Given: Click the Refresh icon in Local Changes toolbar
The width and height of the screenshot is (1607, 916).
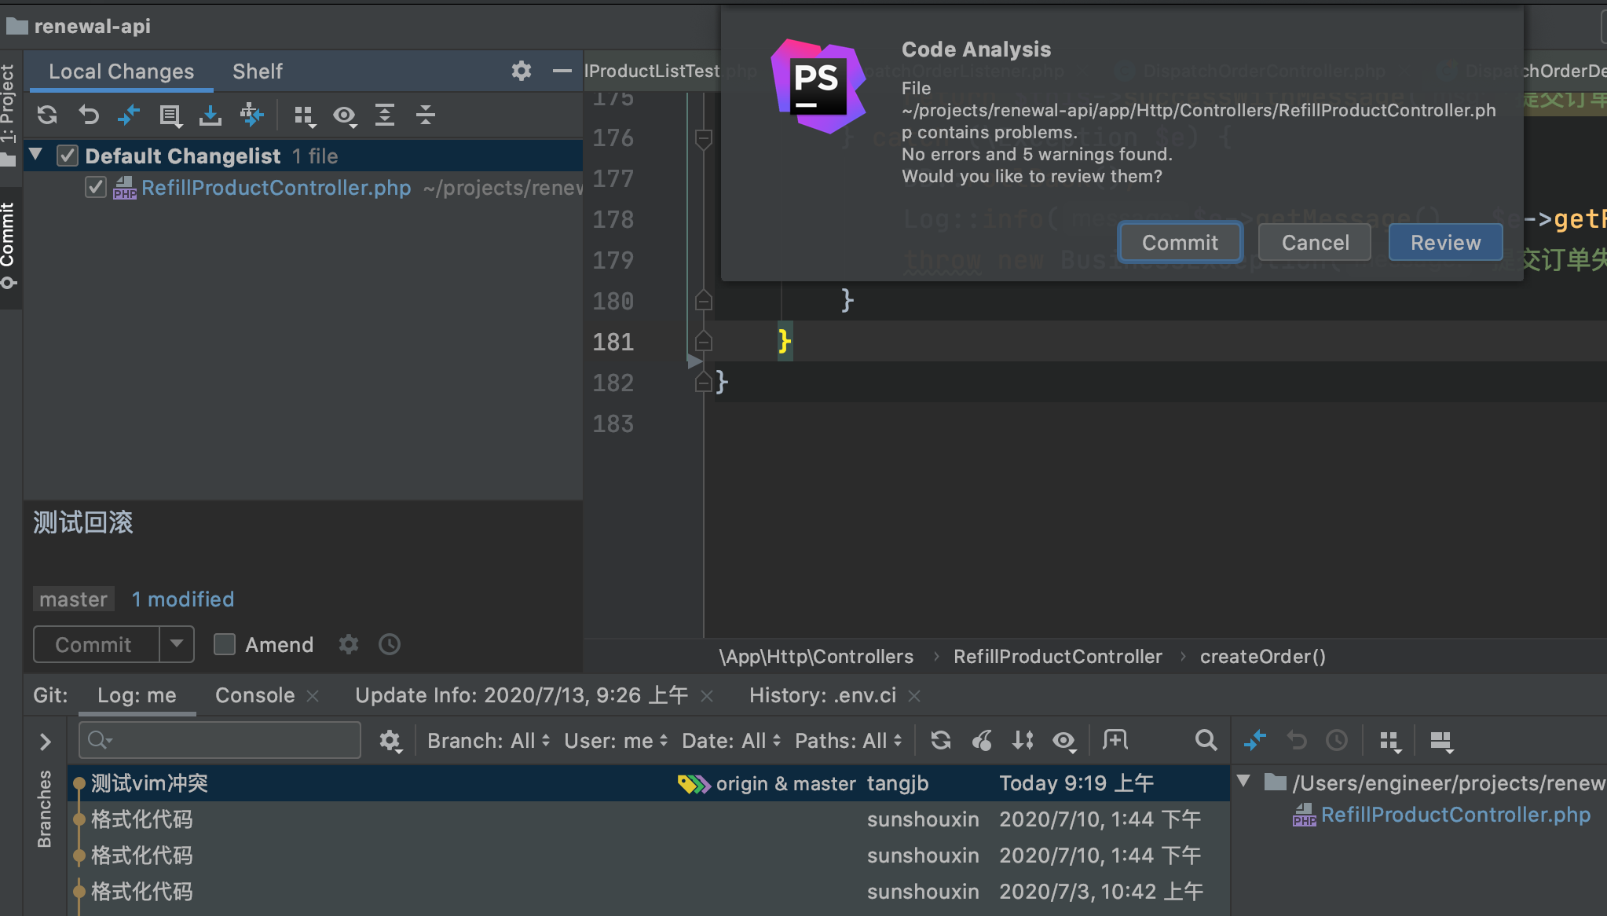Looking at the screenshot, I should 47,115.
